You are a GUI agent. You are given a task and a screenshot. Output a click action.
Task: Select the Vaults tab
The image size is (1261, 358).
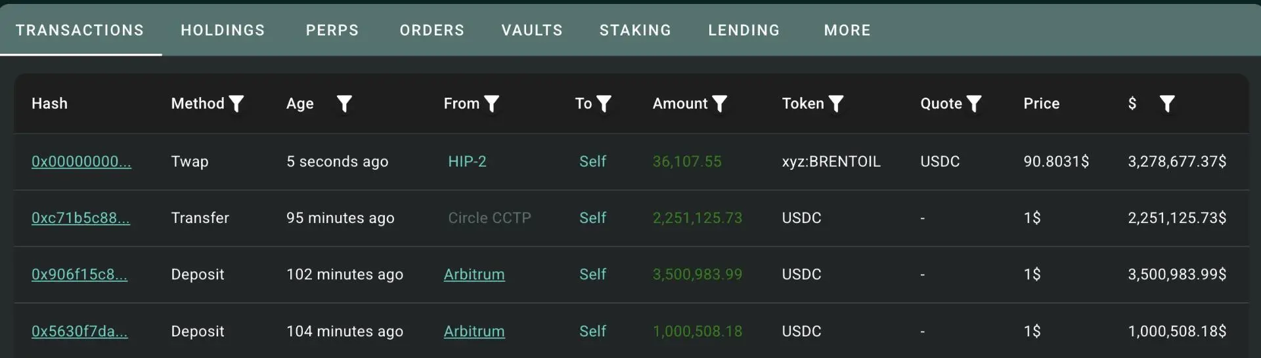point(532,30)
